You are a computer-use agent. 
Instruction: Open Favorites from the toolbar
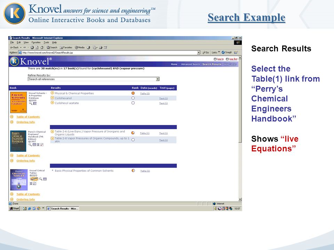(x=66, y=48)
